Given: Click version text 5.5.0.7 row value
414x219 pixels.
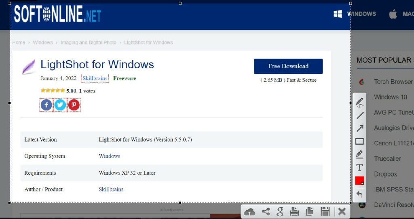Looking at the screenshot, I should pos(145,139).
